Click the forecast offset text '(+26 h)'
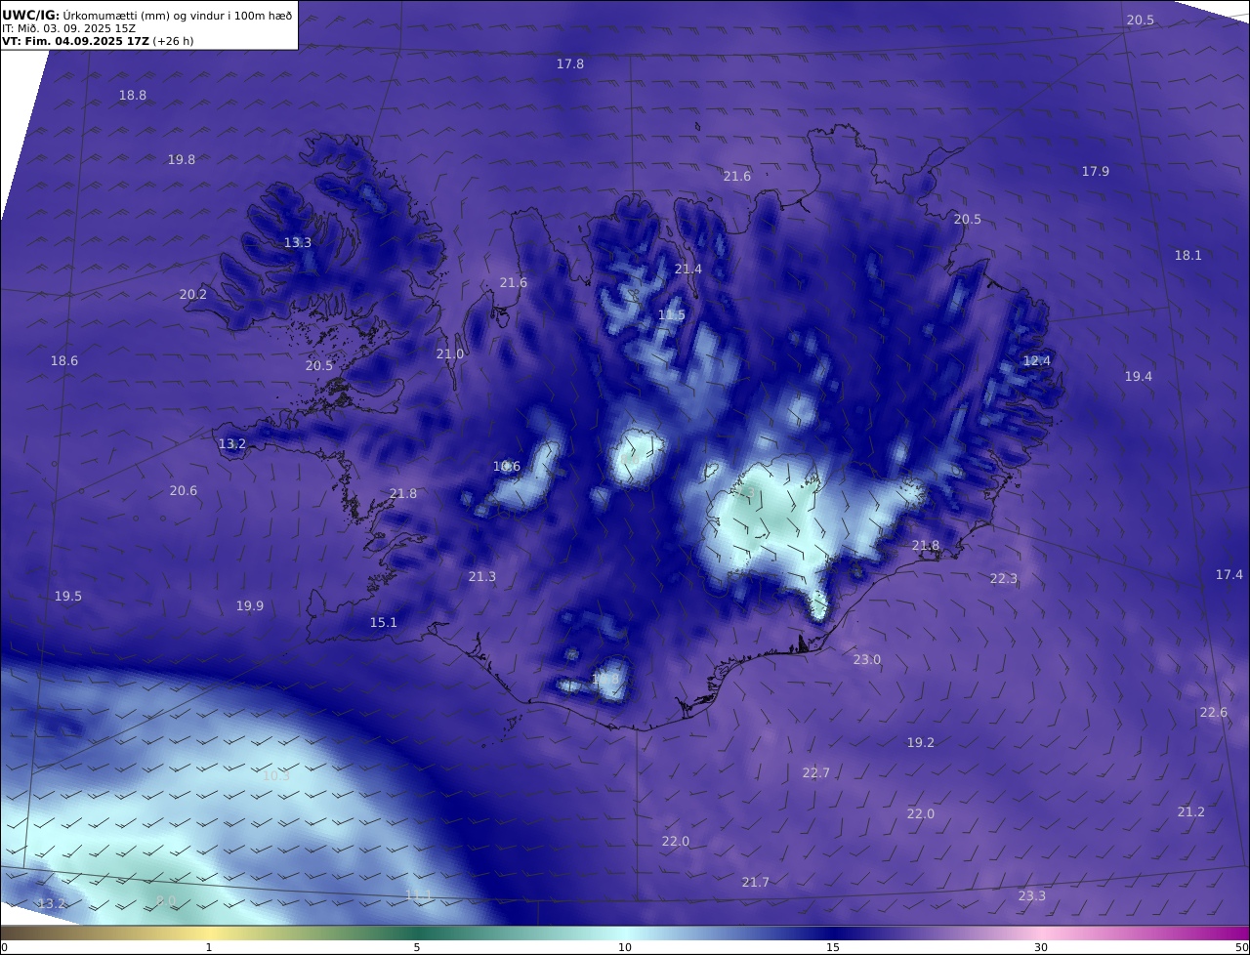1250x955 pixels. click(x=174, y=41)
